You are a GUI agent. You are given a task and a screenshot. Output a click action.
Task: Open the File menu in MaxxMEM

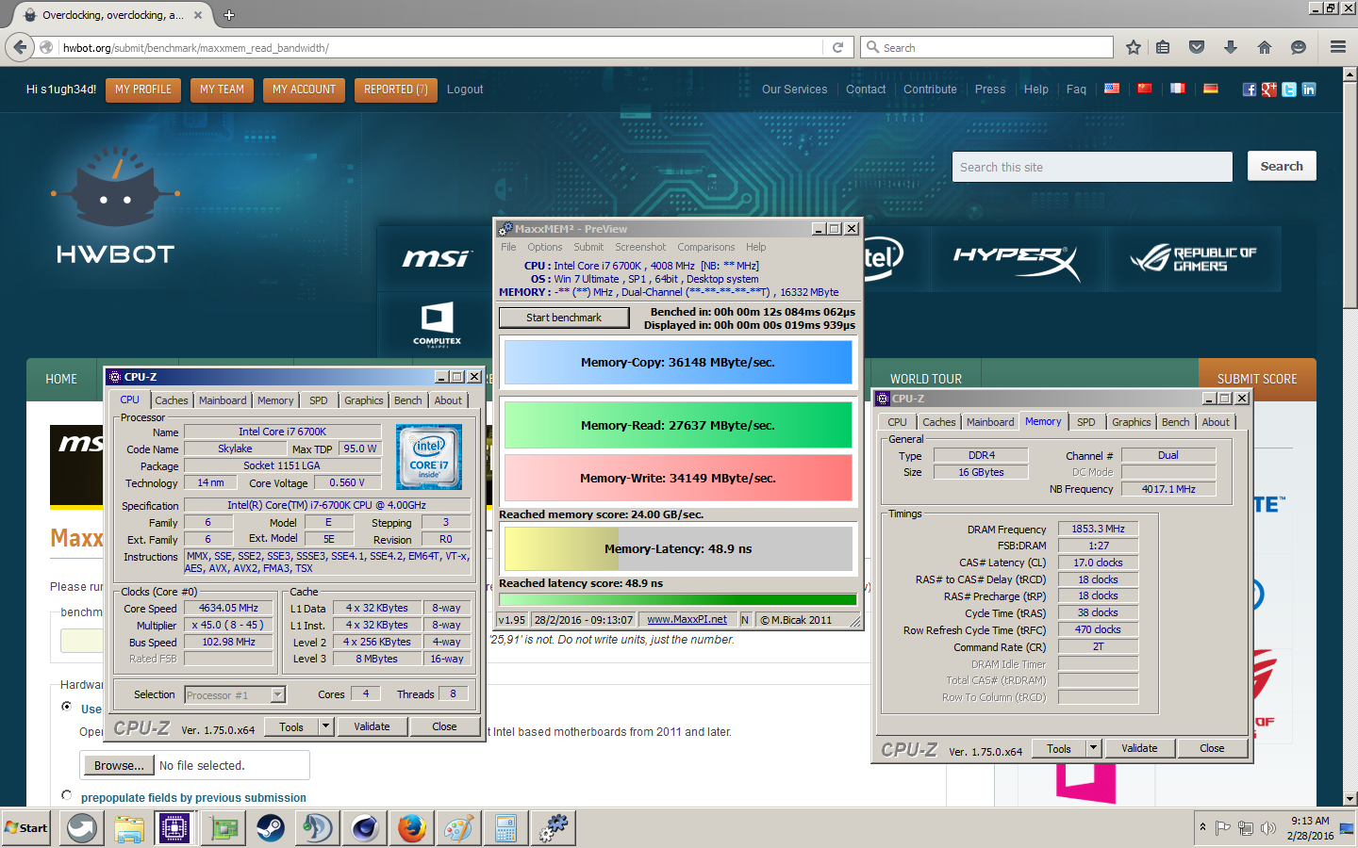point(508,247)
